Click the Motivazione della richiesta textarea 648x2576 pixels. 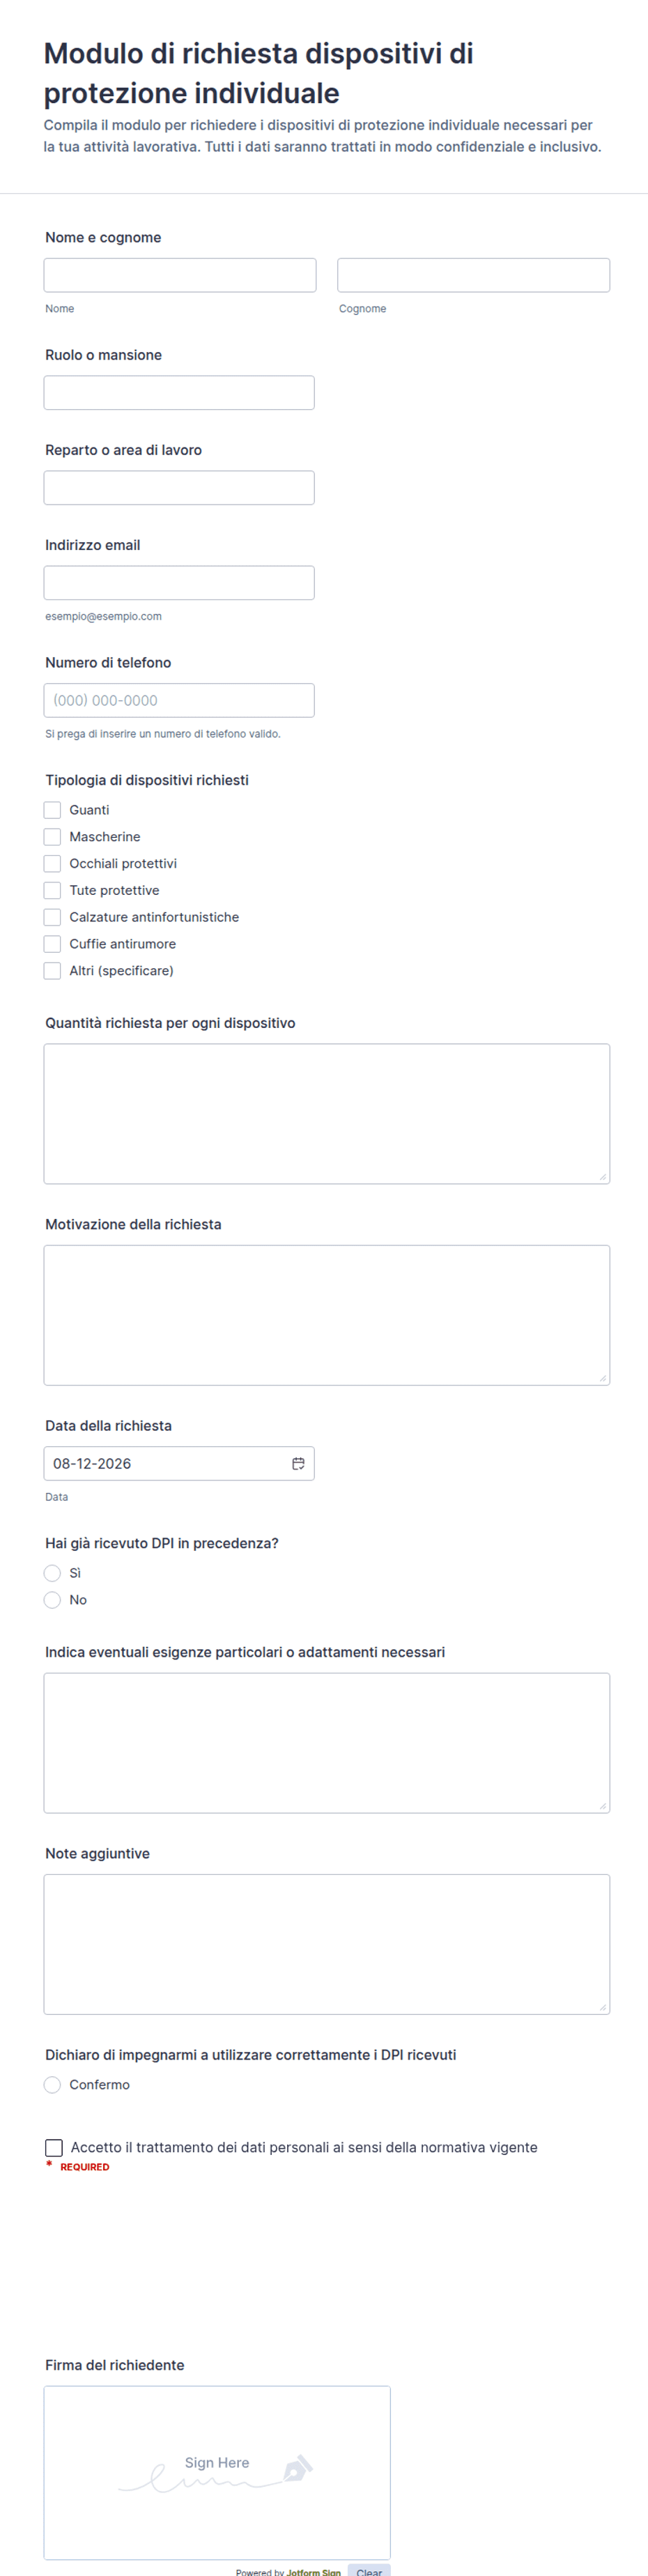point(327,1315)
